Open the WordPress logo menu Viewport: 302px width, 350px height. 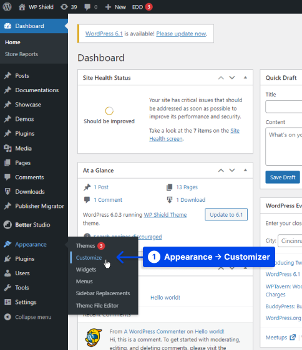tap(7, 7)
